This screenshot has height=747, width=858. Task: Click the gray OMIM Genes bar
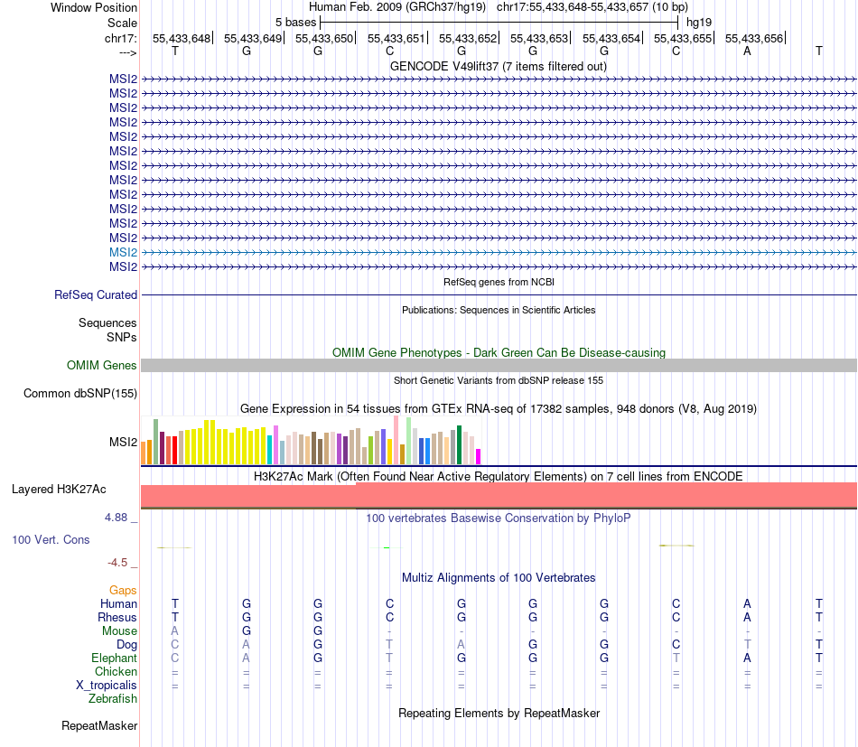click(x=499, y=366)
